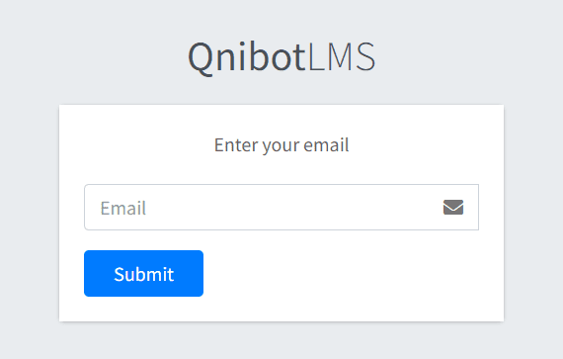Focus the Email input field

[281, 207]
